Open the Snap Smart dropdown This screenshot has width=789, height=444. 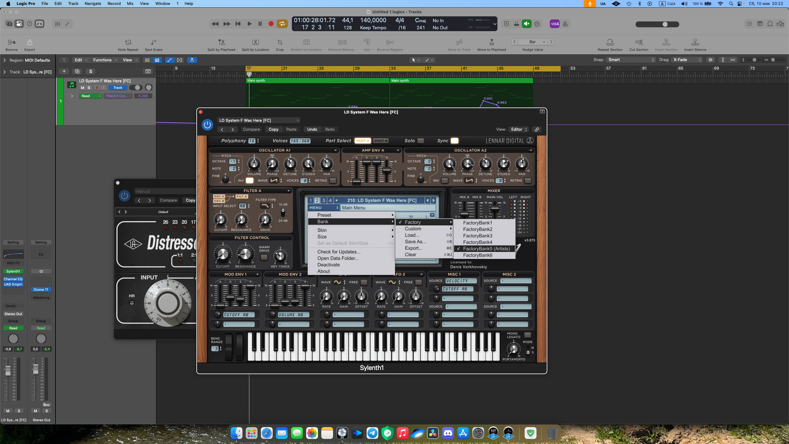pyautogui.click(x=631, y=60)
